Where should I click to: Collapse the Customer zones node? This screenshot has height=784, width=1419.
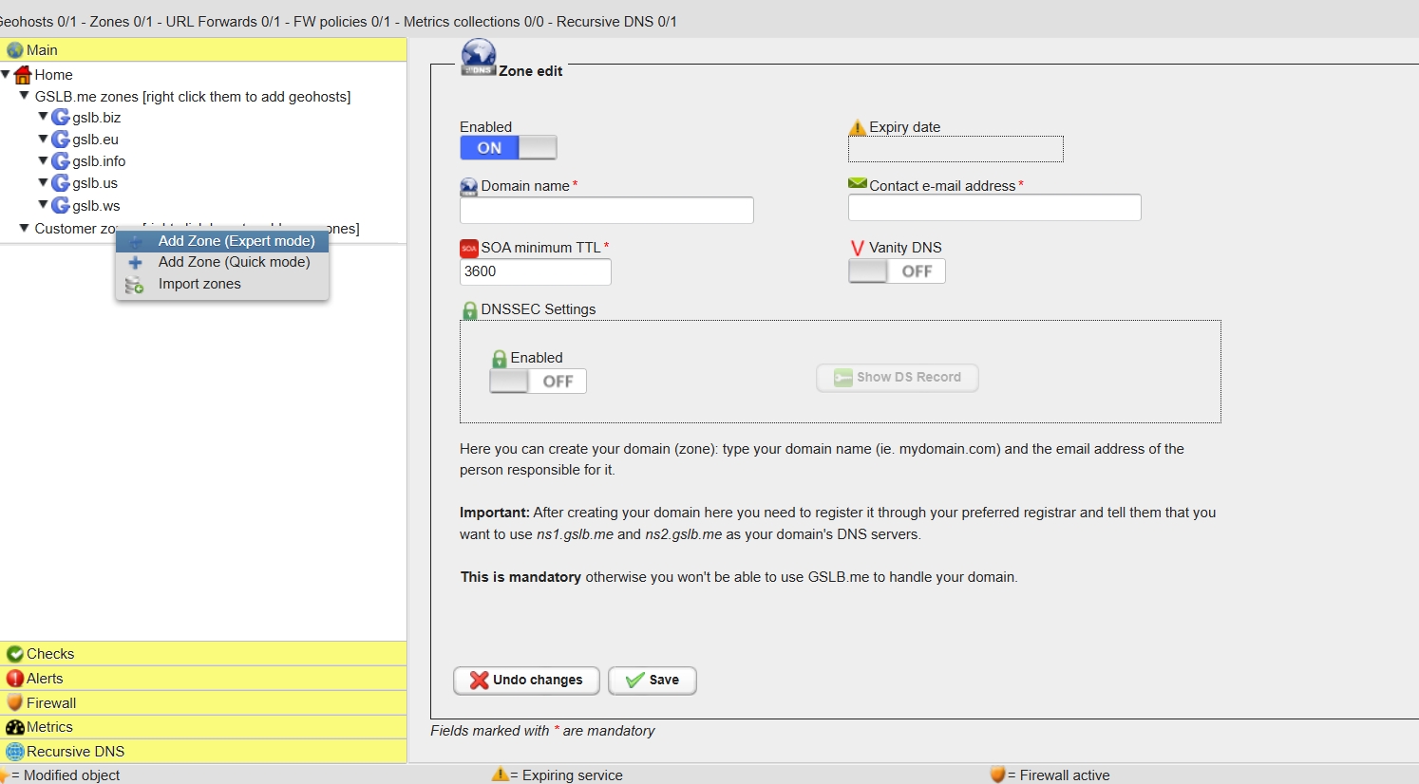[x=25, y=228]
